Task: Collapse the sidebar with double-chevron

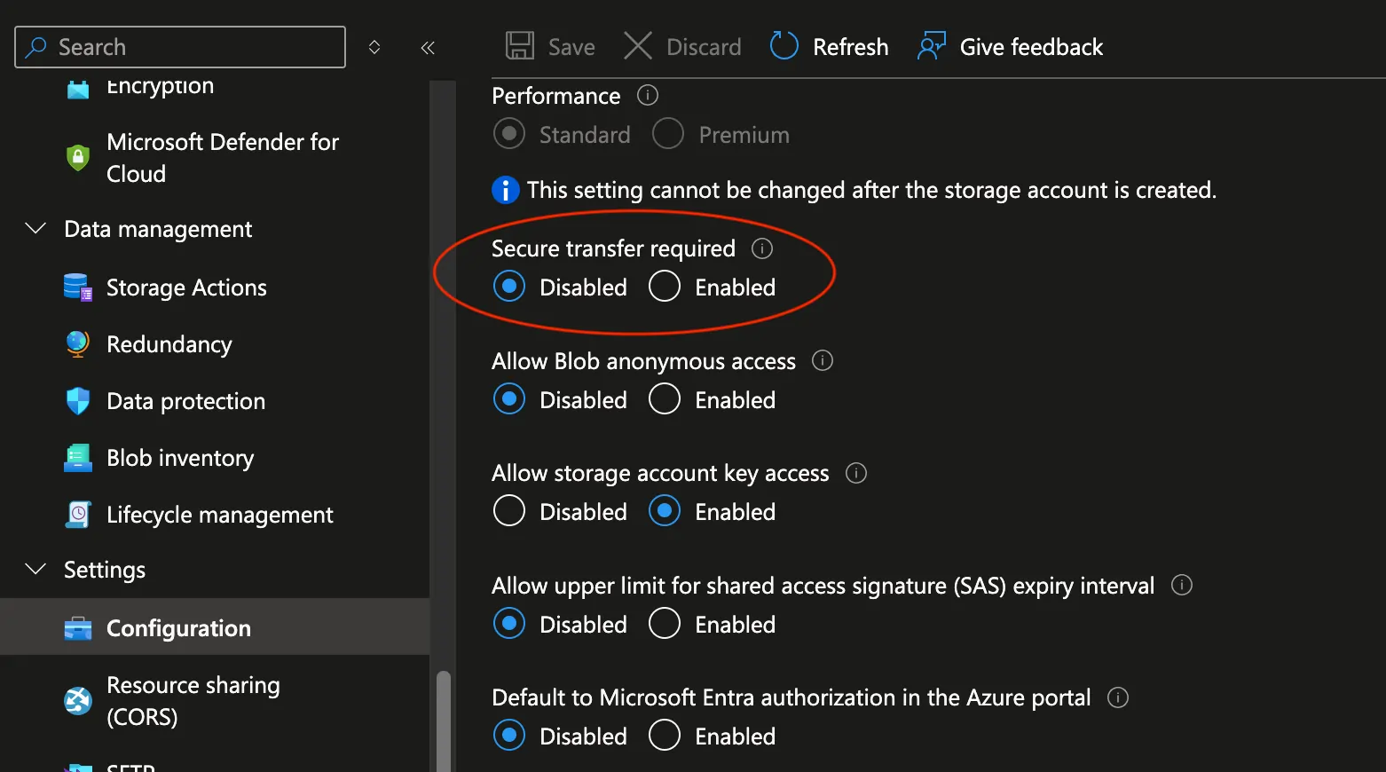Action: coord(428,47)
